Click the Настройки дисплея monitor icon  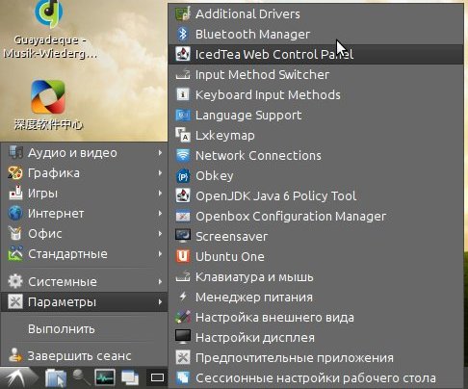183,337
